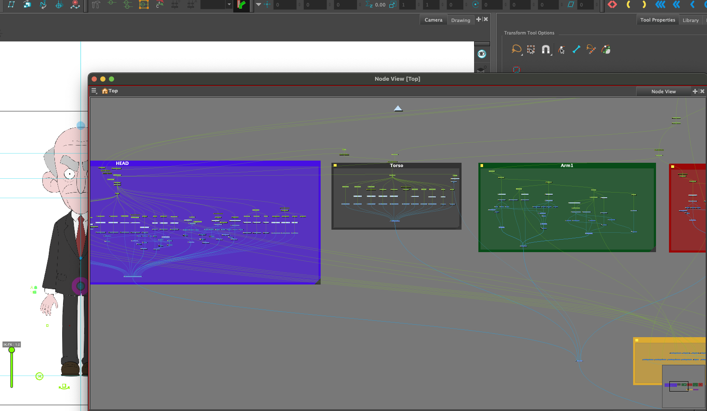Select the marquee selection mode in Tool Properties
This screenshot has width=707, height=411.
point(531,49)
